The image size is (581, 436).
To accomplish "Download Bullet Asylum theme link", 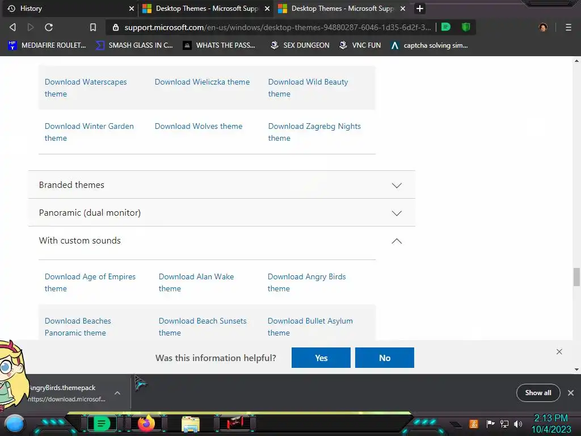I will click(x=310, y=326).
